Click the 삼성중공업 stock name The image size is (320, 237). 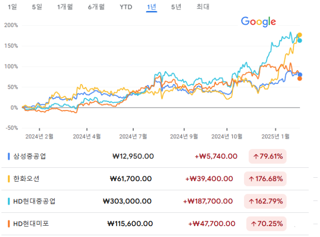tap(30, 156)
